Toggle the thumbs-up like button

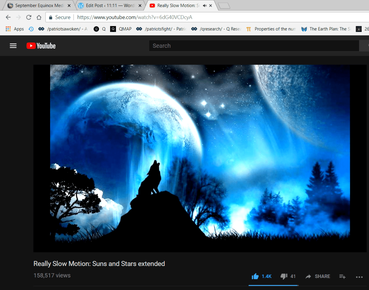click(x=255, y=276)
